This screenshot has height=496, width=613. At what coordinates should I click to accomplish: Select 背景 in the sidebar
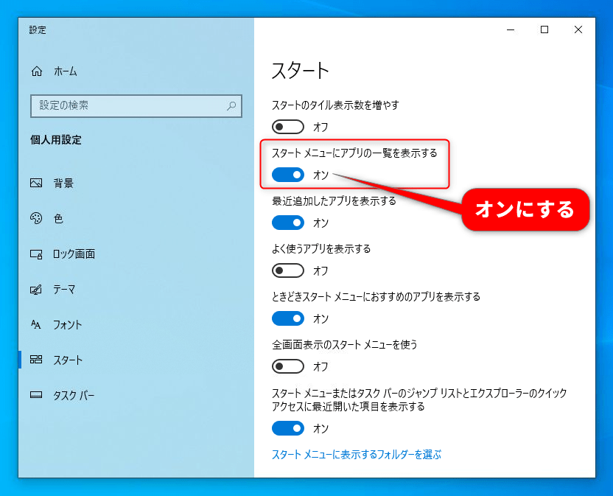click(x=63, y=183)
